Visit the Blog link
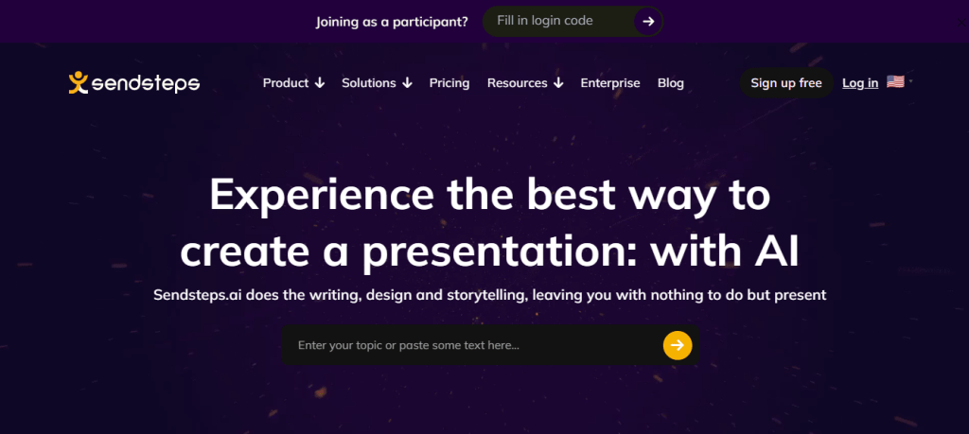Image resolution: width=969 pixels, height=434 pixels. coord(671,82)
